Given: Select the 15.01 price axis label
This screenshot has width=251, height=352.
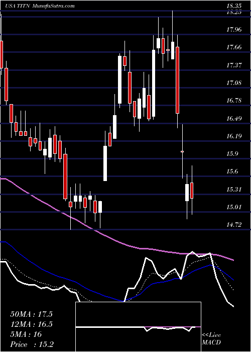Looking at the screenshot, I should click(x=234, y=207).
